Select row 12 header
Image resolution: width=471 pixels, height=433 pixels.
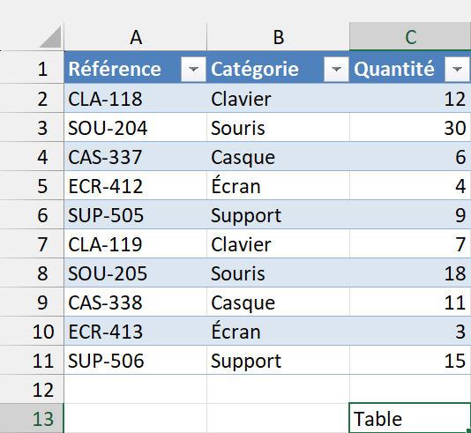point(32,390)
